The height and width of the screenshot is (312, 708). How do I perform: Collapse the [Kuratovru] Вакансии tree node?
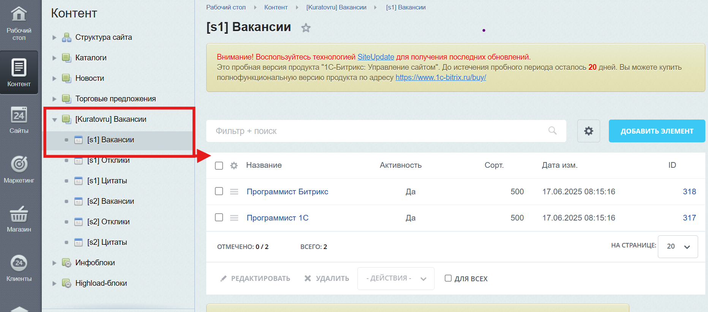54,120
